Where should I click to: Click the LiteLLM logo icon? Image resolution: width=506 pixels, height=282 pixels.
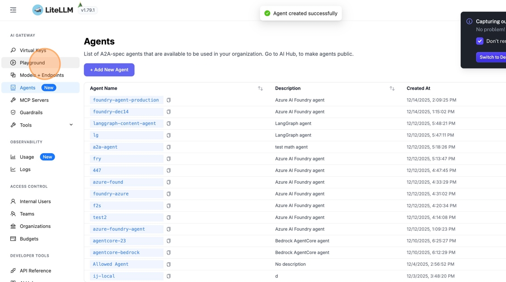[x=38, y=10]
